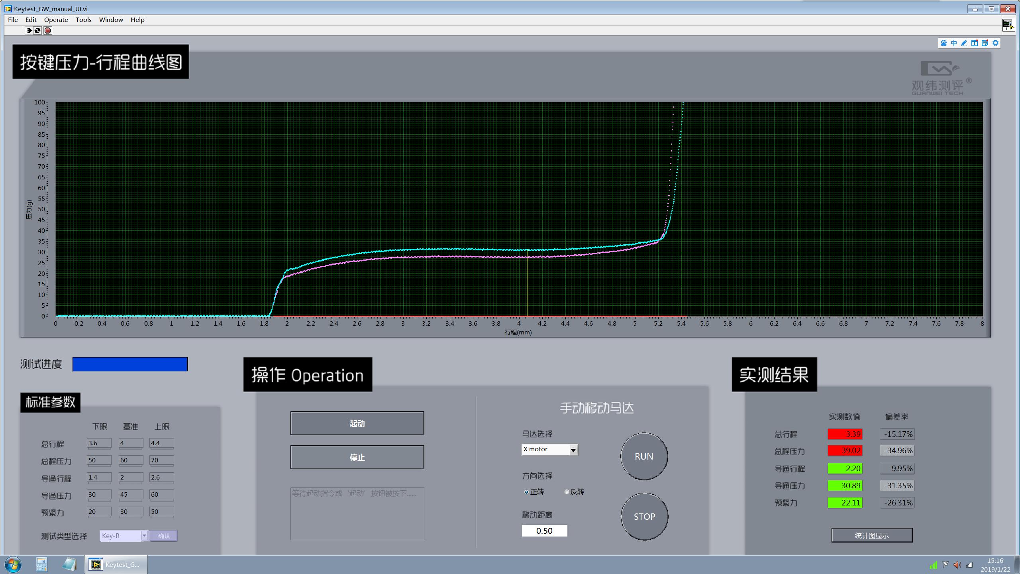Click the 起动 start button

pyautogui.click(x=357, y=423)
